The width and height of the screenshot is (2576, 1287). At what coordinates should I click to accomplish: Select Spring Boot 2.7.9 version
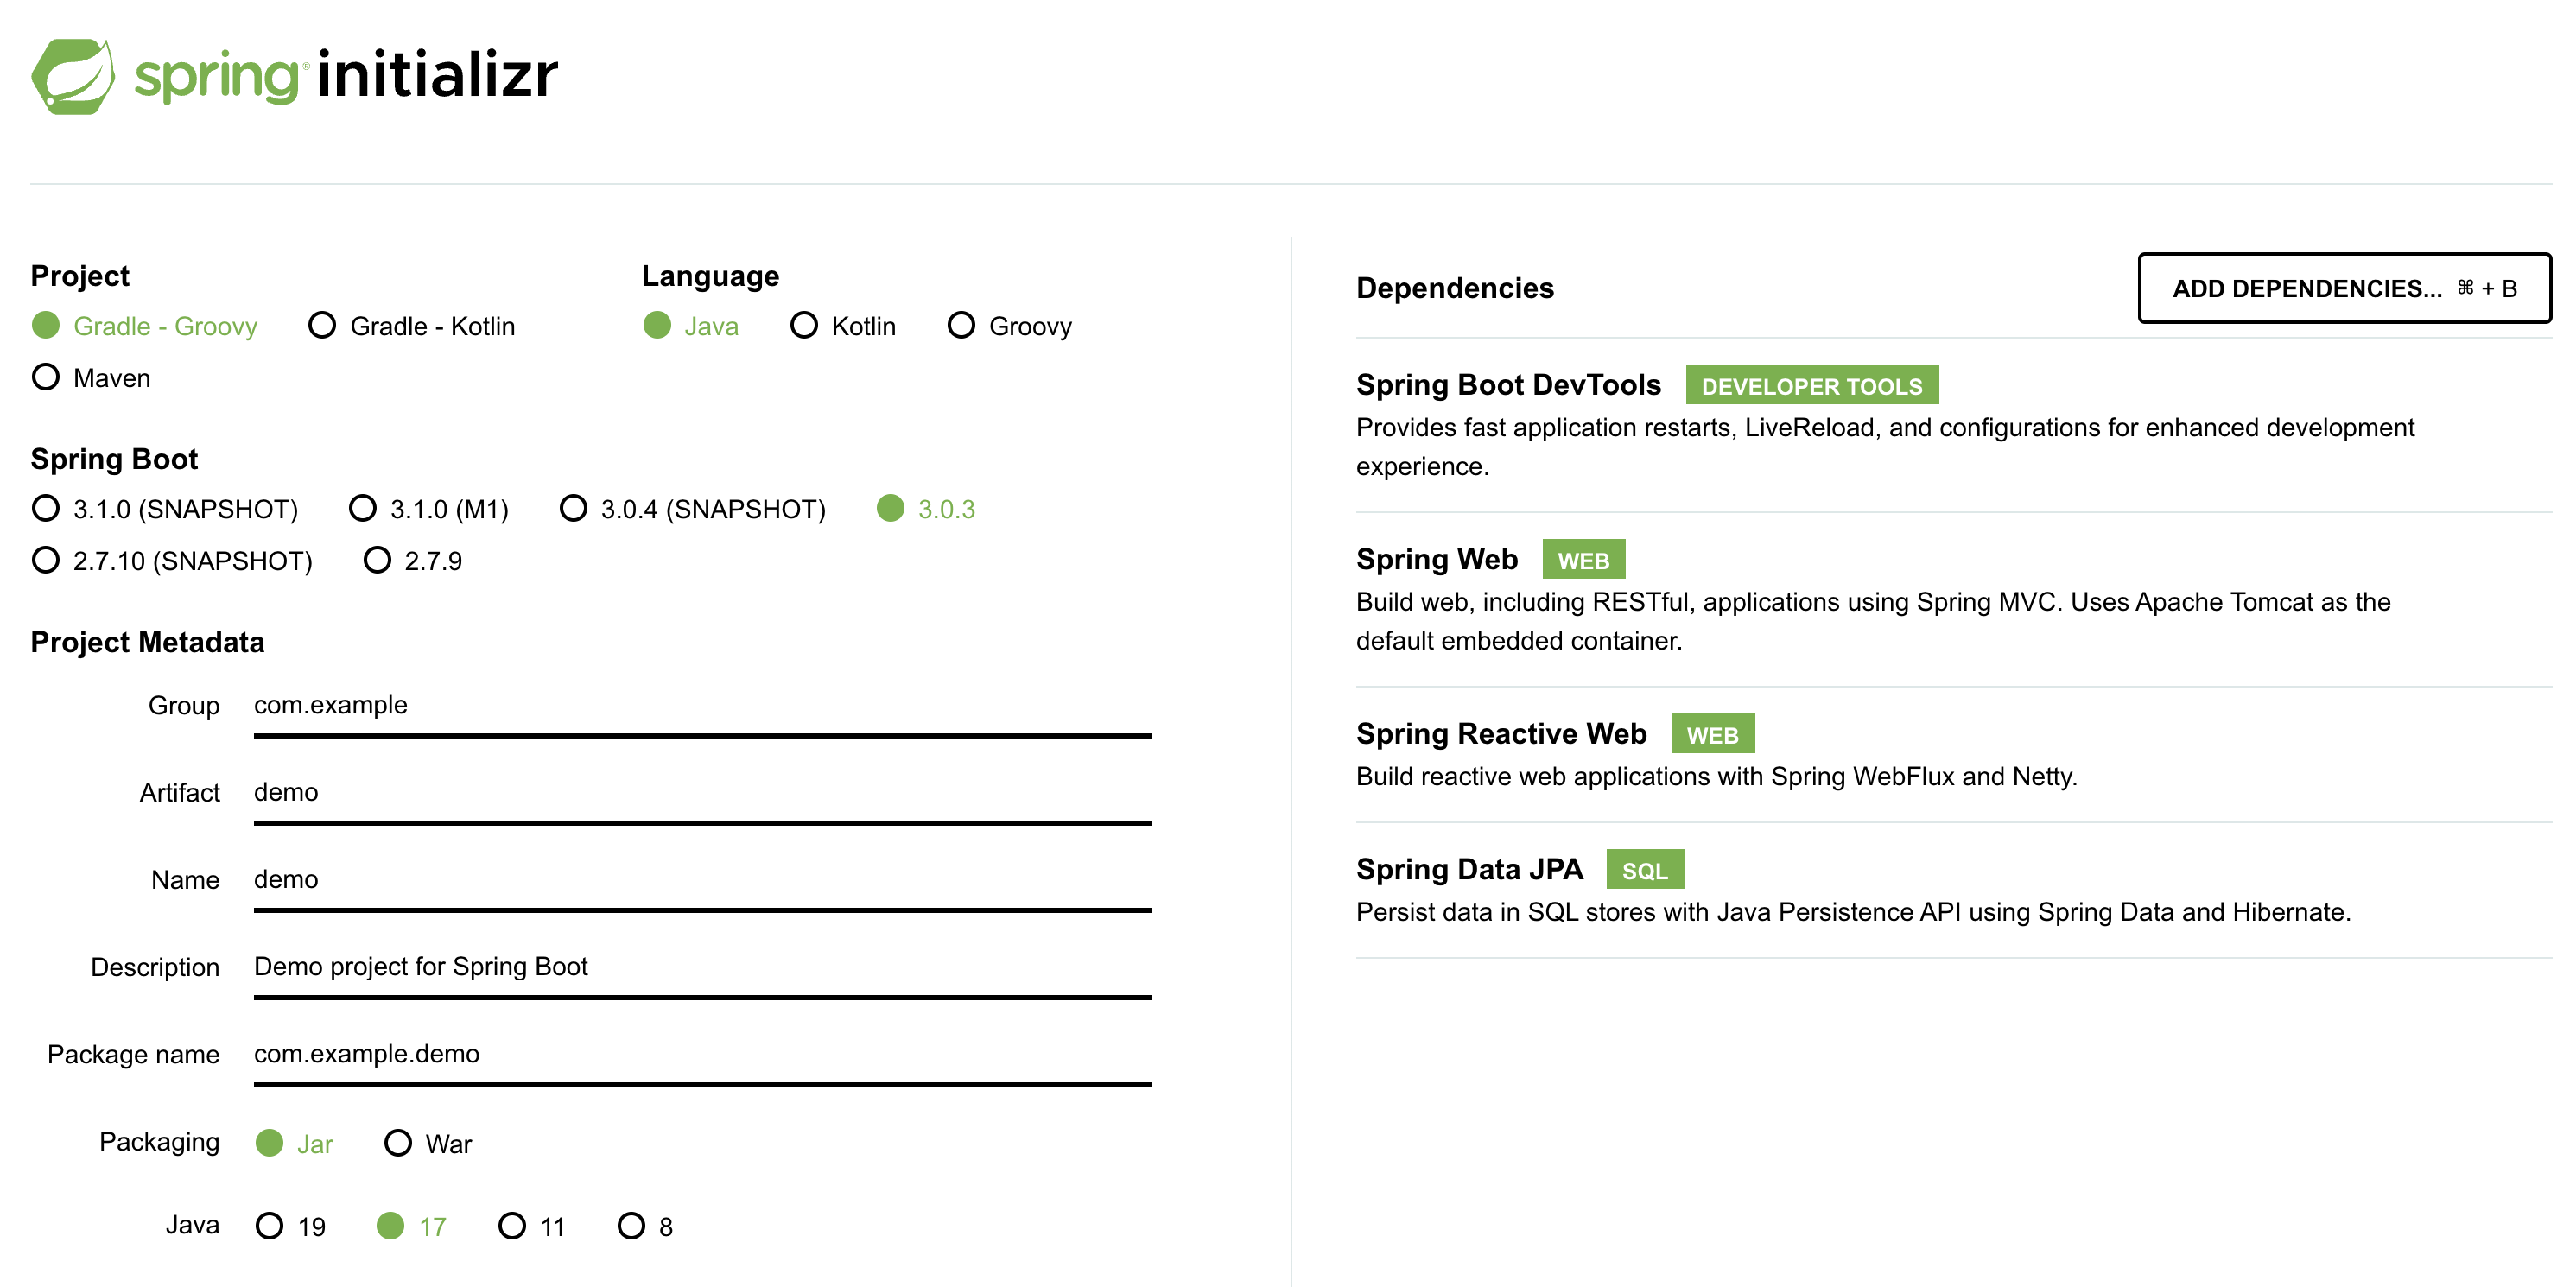[413, 561]
